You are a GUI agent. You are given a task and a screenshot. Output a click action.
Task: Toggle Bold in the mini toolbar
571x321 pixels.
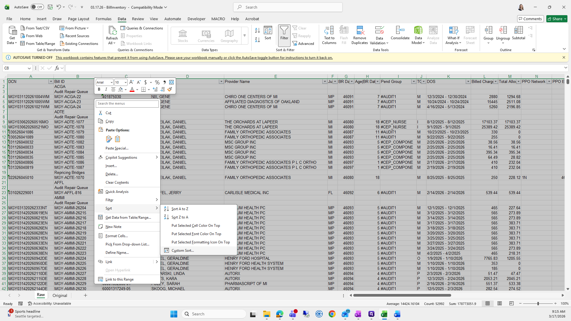[99, 89]
